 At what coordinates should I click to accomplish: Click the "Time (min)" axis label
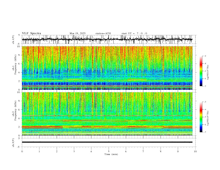tap(111, 154)
